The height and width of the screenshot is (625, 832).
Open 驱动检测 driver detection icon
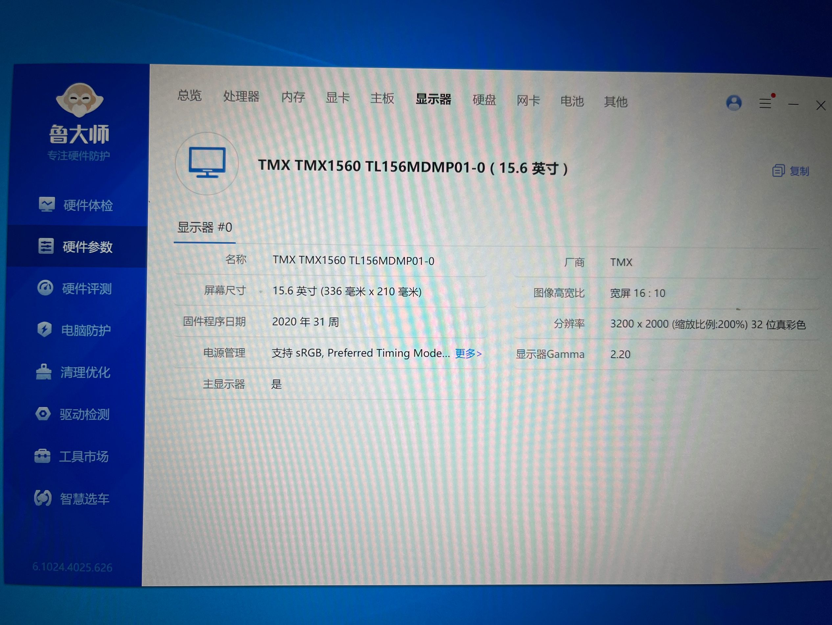click(x=43, y=414)
